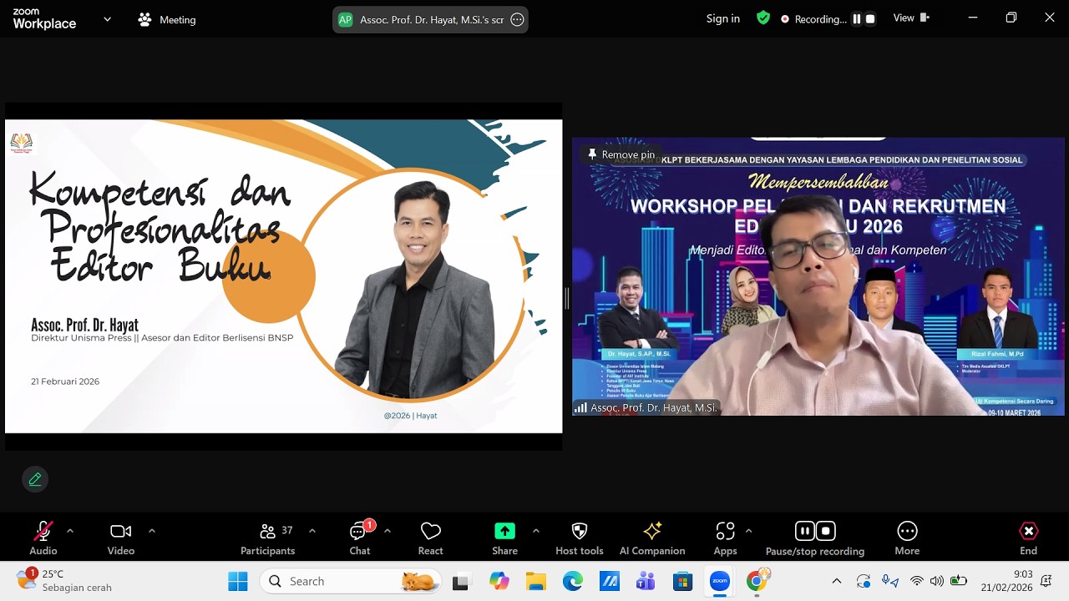Open the More options menu

(x=907, y=538)
